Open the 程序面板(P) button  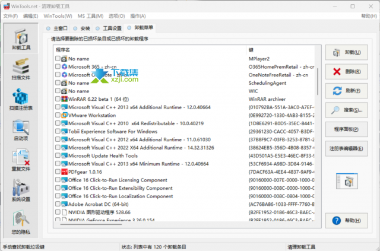[346, 129]
